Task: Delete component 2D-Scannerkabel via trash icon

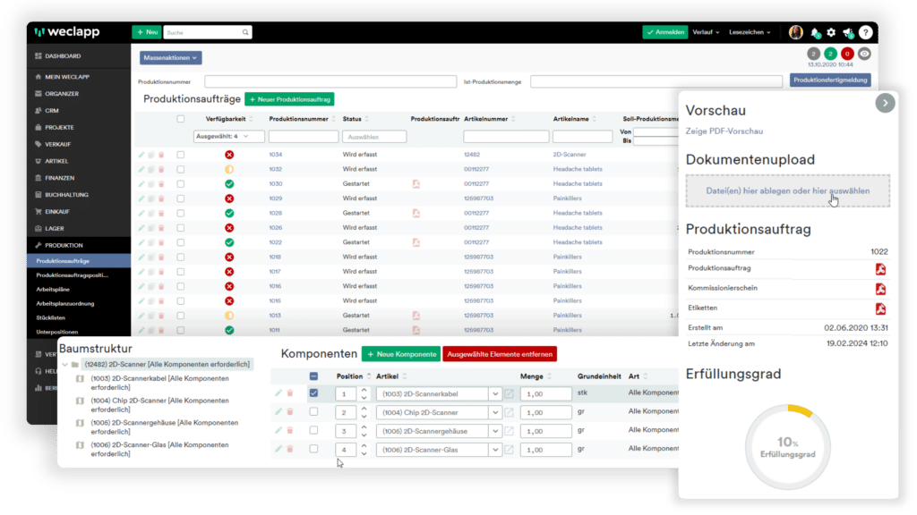Action: (x=290, y=393)
